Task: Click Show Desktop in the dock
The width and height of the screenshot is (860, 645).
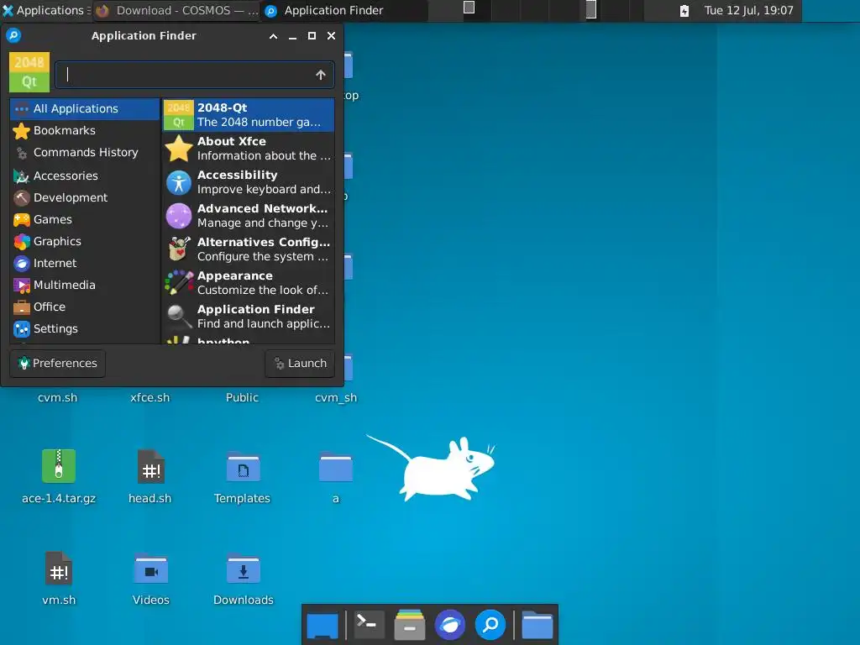Action: pos(322,625)
